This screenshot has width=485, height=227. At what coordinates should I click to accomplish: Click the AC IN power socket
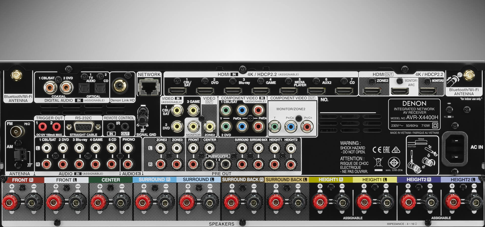455,149
